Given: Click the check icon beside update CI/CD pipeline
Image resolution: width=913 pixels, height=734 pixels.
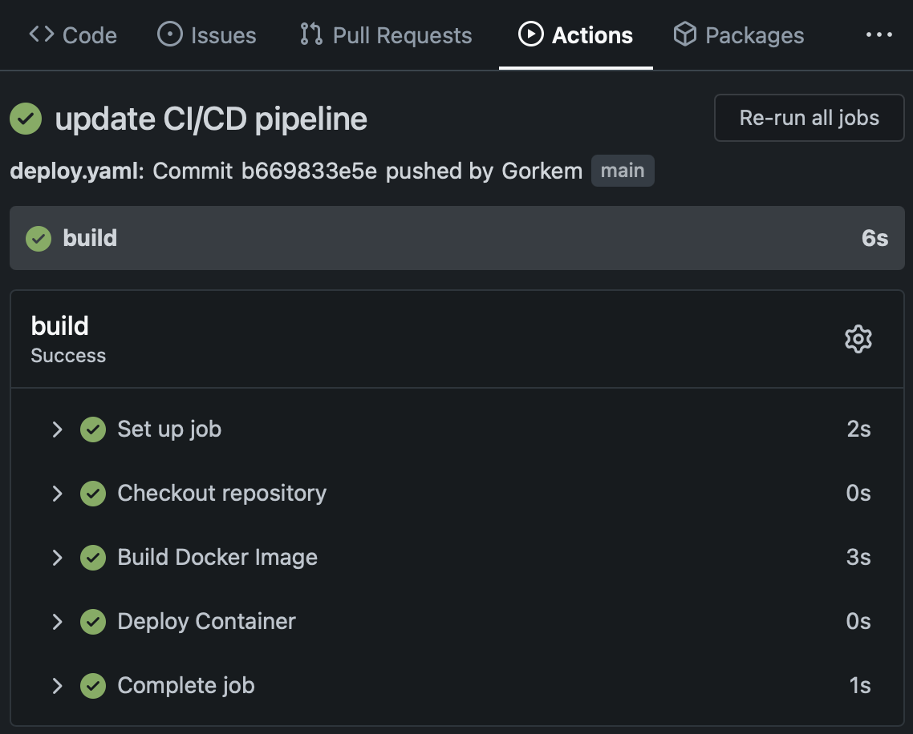Looking at the screenshot, I should pos(25,118).
